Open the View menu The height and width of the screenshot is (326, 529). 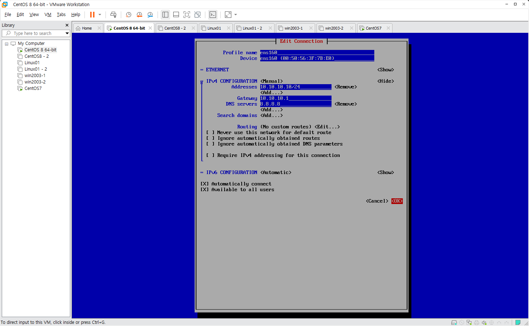(x=34, y=15)
